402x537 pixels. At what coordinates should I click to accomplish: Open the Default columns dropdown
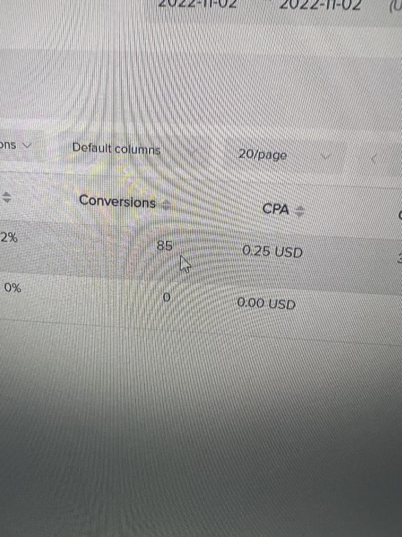(116, 148)
